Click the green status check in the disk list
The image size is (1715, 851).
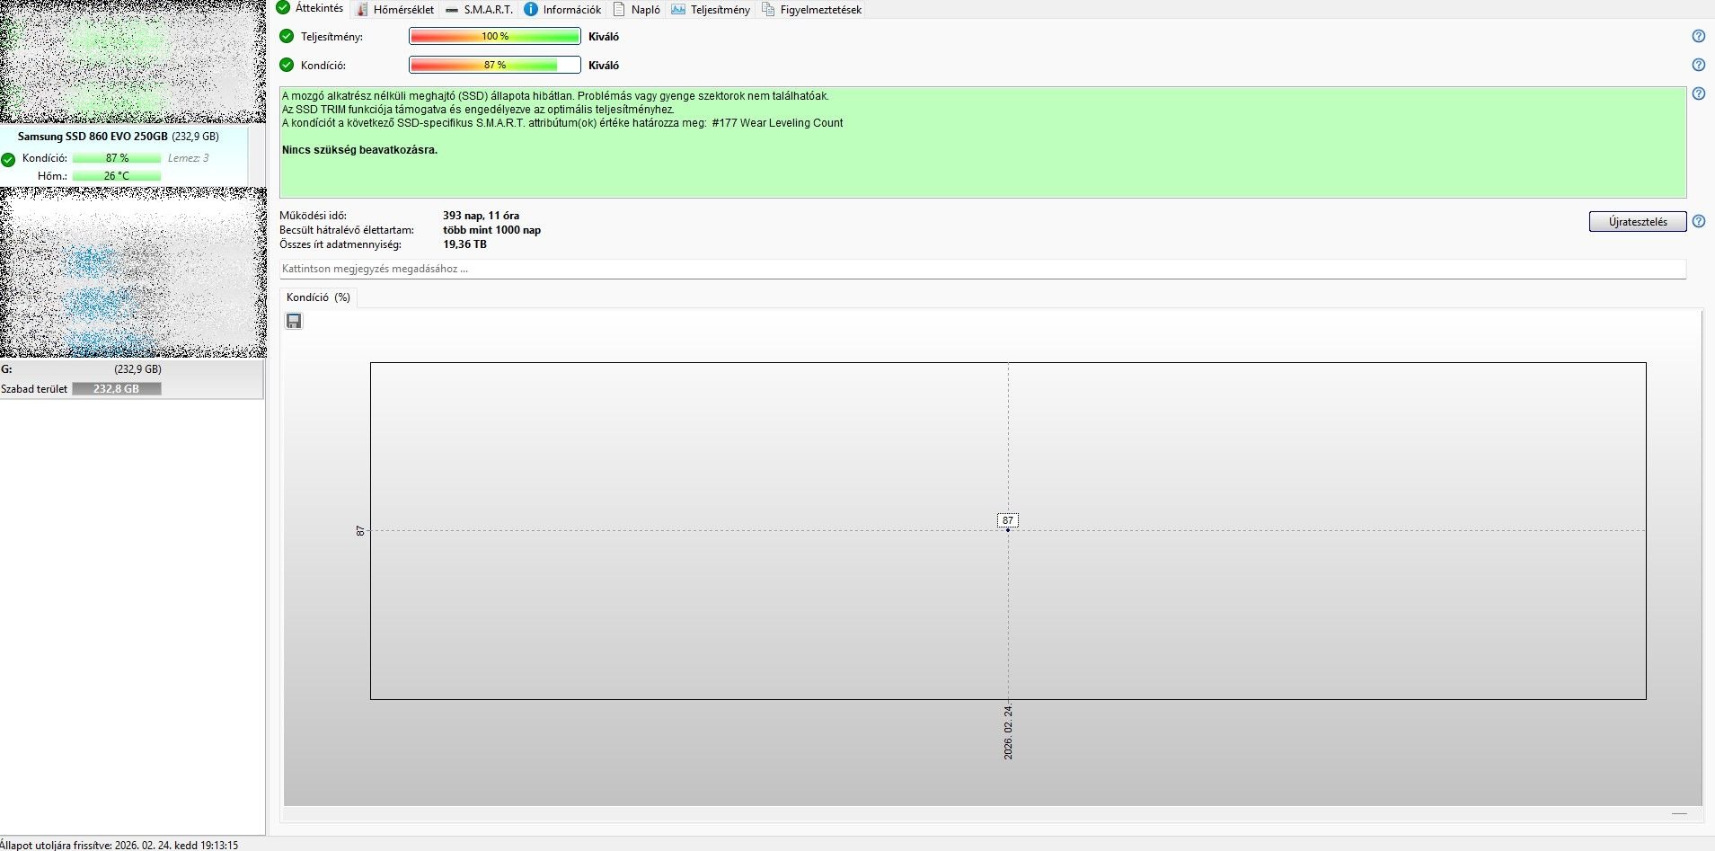click(8, 160)
